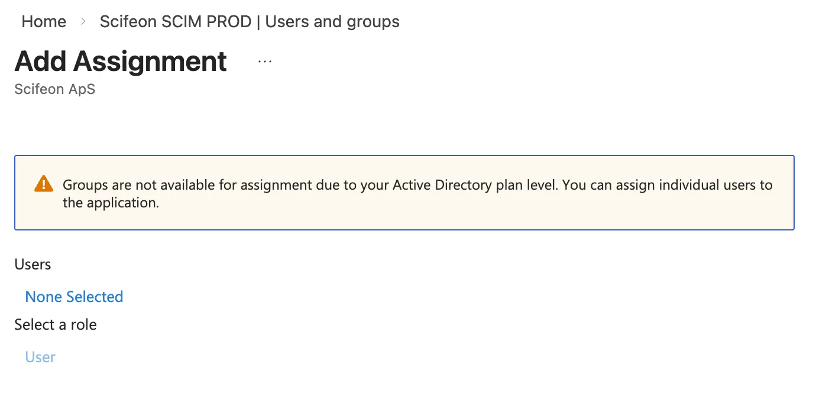Dismiss the groups availability warning banner
Screen dimensions: 829x403
404,193
